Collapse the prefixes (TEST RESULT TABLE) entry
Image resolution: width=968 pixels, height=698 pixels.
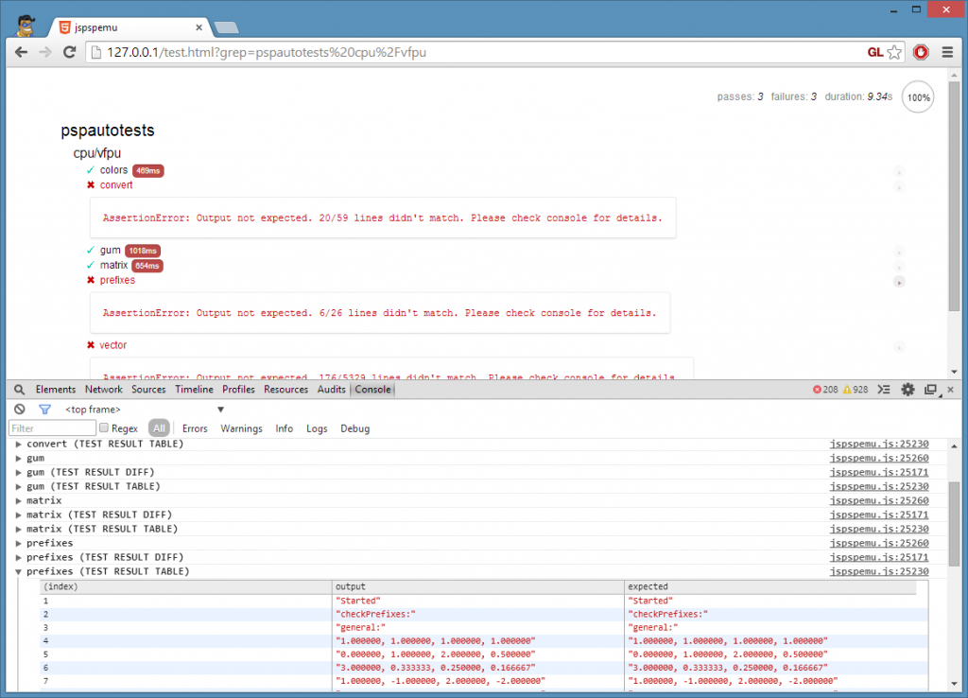pyautogui.click(x=19, y=571)
